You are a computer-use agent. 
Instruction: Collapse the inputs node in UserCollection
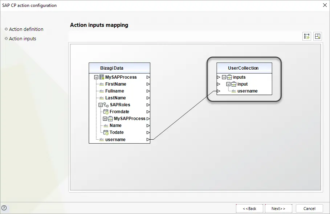[x=224, y=77]
